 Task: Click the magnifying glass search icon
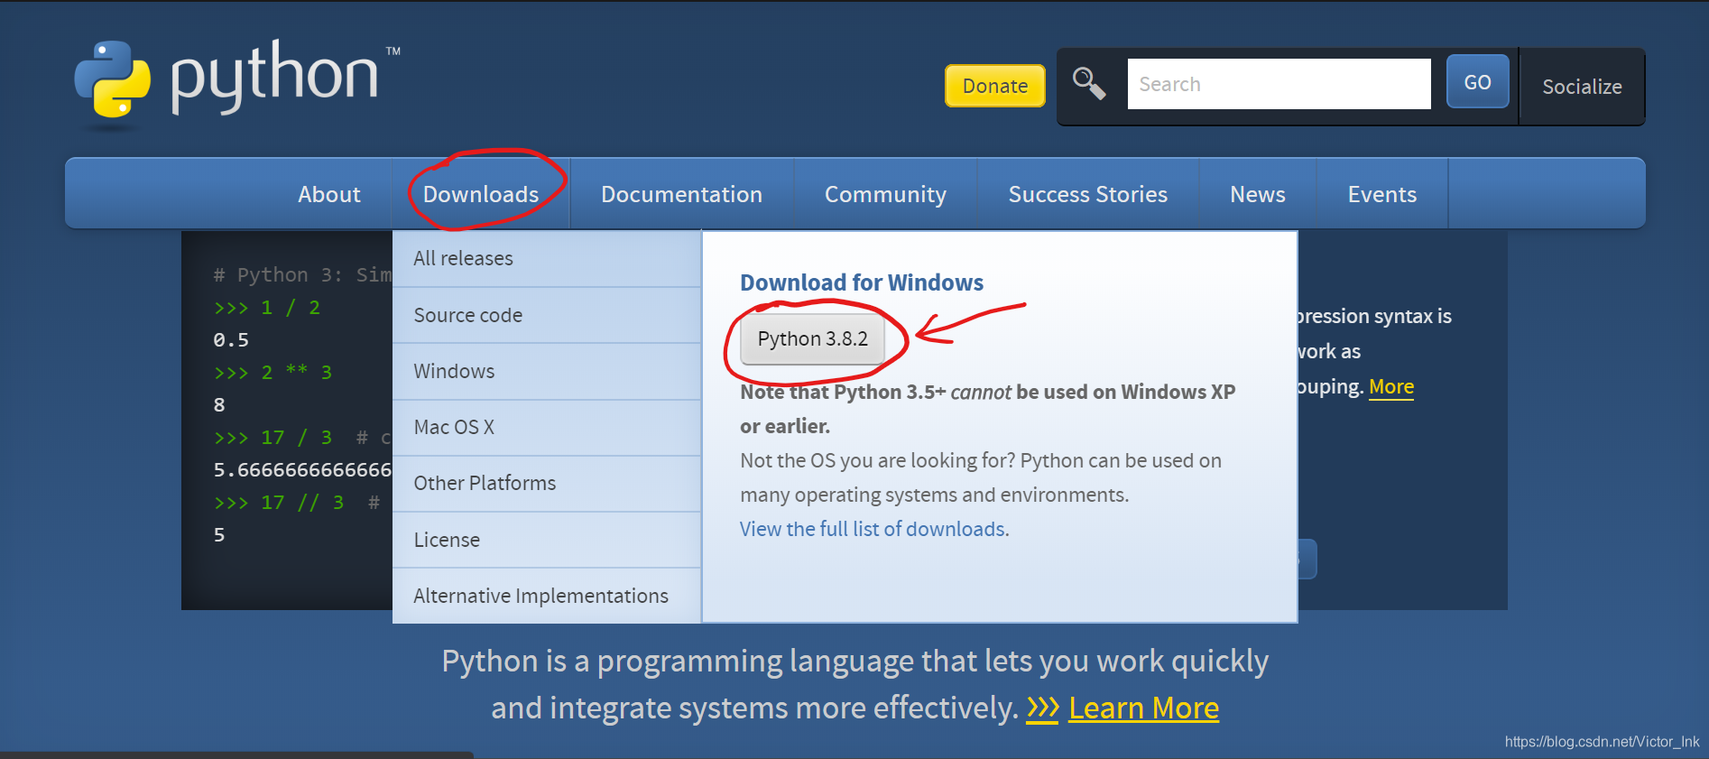click(x=1089, y=84)
